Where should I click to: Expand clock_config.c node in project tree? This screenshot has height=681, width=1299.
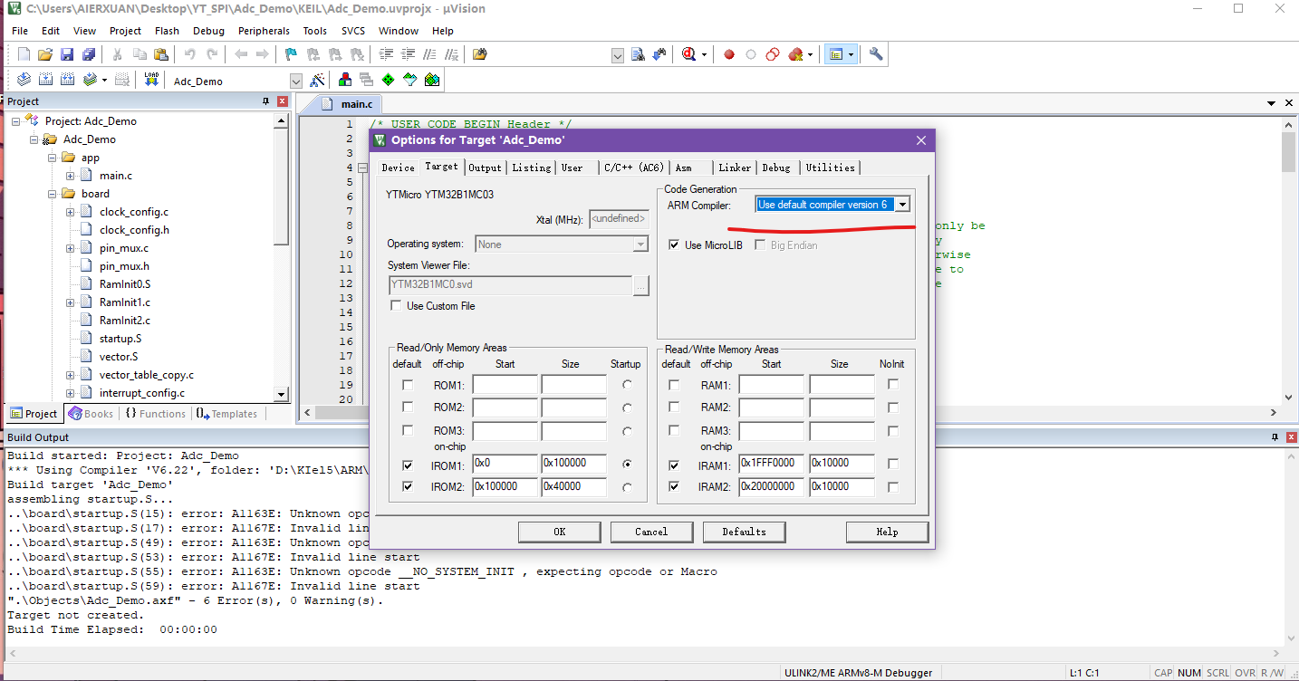(x=70, y=212)
